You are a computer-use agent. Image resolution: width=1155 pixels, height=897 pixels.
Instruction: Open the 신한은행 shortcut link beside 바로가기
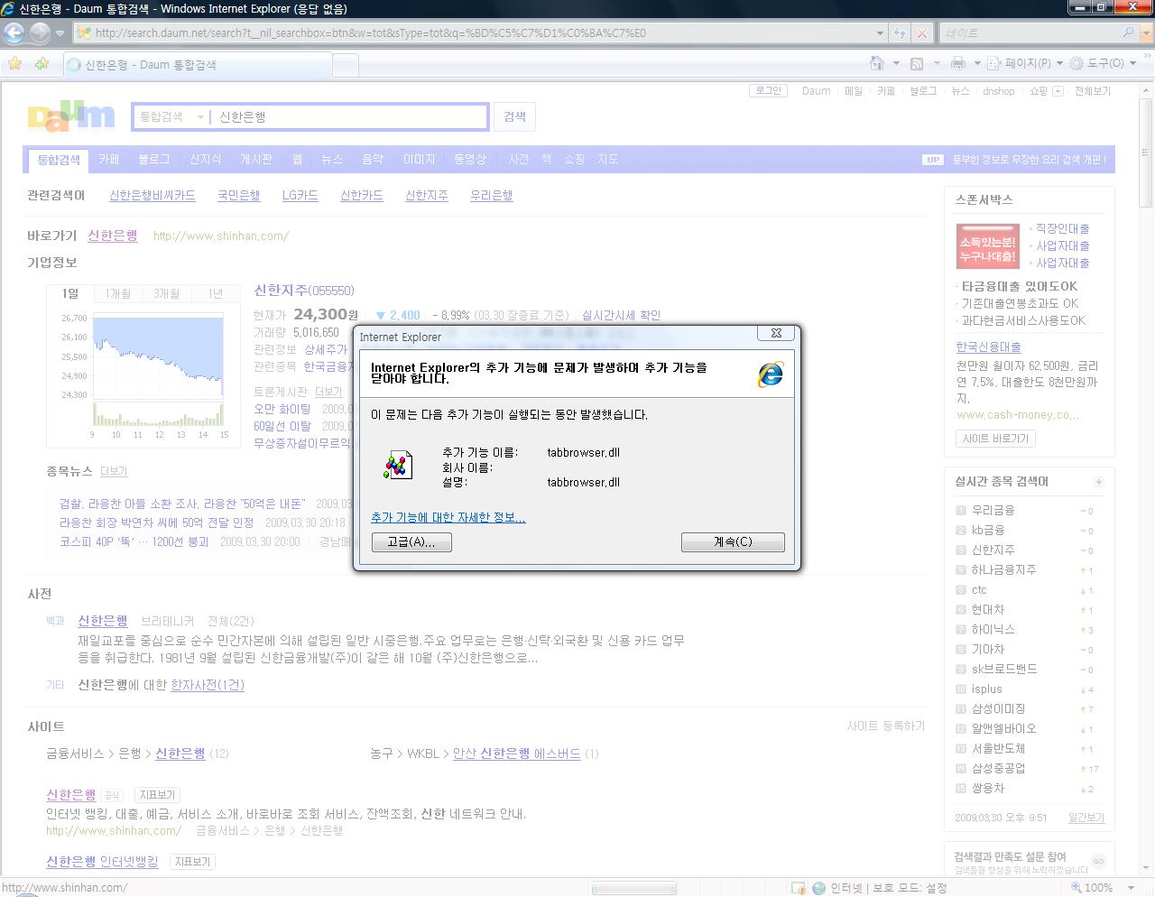click(113, 236)
